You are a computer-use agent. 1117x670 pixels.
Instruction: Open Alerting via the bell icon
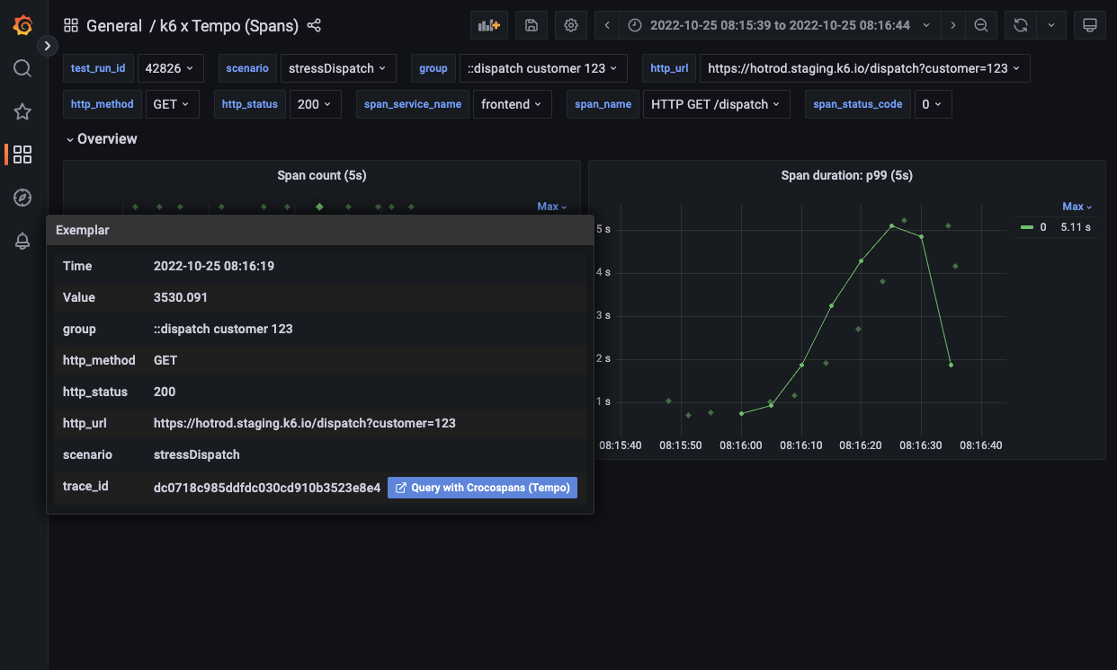pos(22,240)
